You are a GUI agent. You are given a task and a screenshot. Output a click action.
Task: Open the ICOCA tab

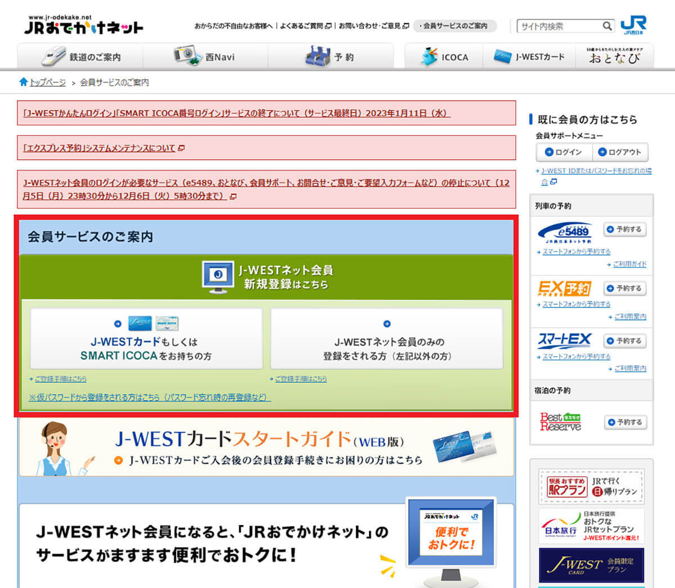(x=444, y=57)
